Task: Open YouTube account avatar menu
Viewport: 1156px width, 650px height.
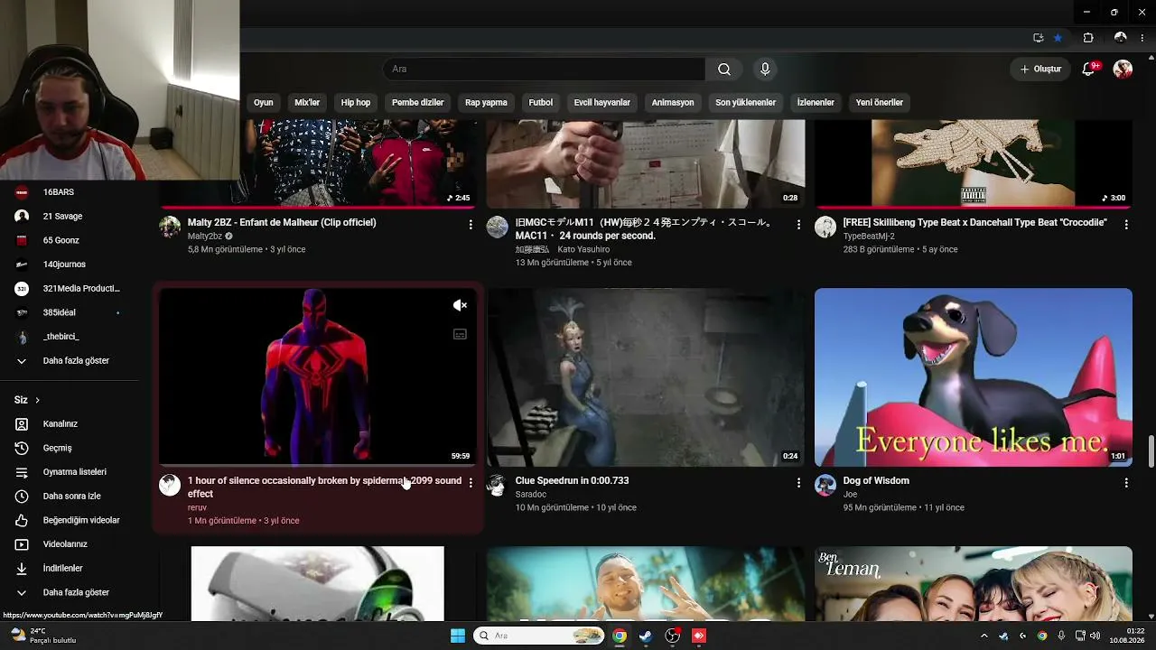Action: 1123,70
